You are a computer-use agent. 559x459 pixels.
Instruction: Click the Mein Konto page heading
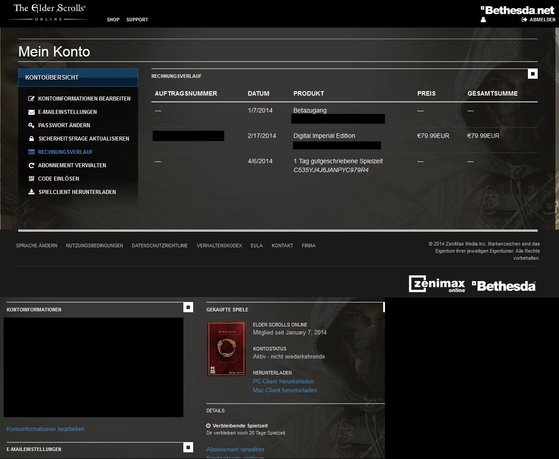(x=54, y=52)
